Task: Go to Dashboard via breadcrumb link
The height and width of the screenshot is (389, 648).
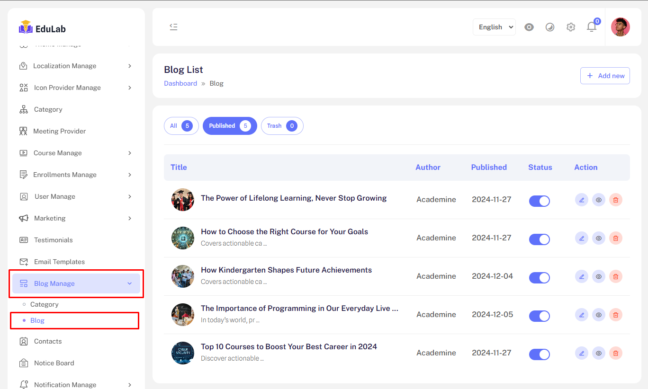Action: pyautogui.click(x=180, y=83)
